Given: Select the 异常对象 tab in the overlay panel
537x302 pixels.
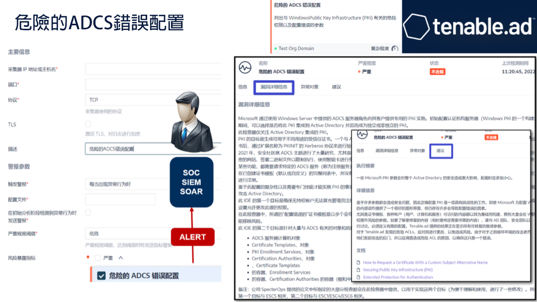Looking at the screenshot, I should coord(418,151).
